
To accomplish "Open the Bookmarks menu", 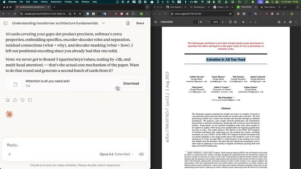I will point(56,2).
